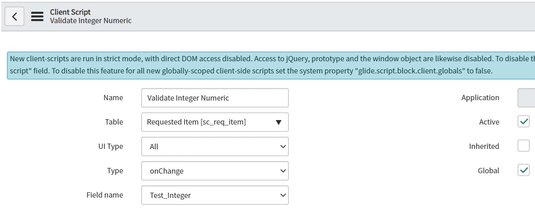The width and height of the screenshot is (535, 215).
Task: Open the Field name dropdown showing Test_Integer
Action: [215, 195]
